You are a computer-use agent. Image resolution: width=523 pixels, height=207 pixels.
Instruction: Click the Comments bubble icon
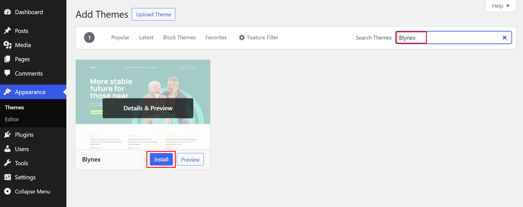pos(7,73)
